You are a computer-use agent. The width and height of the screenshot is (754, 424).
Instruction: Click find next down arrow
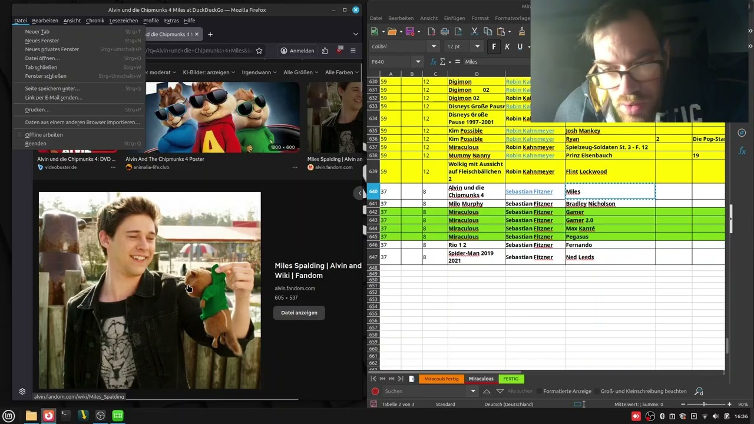click(x=500, y=391)
